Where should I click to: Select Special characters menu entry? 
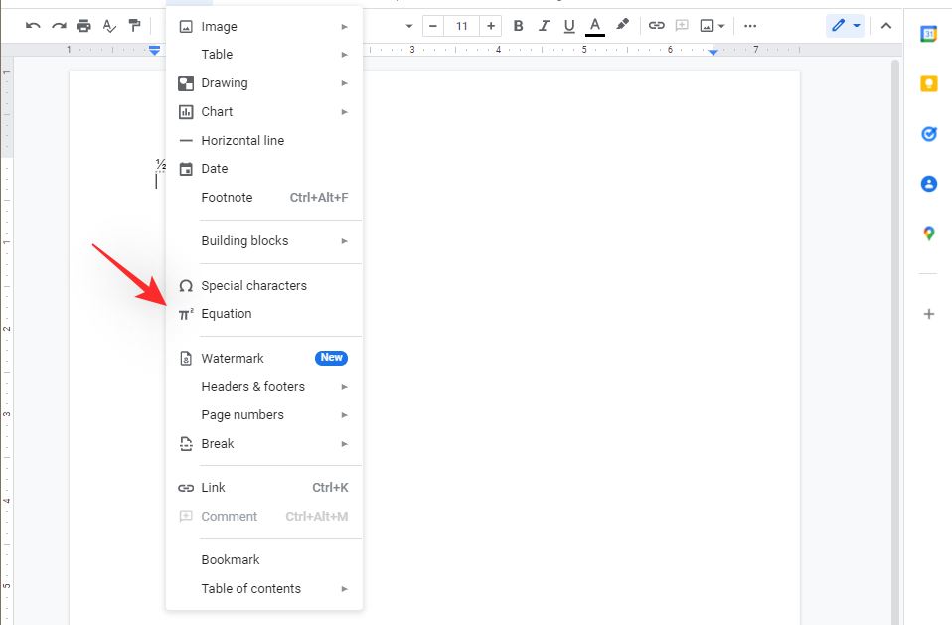(253, 286)
